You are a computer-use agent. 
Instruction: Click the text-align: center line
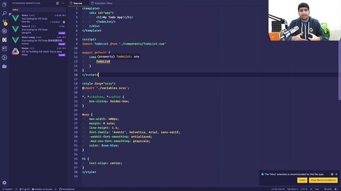tap(105, 163)
